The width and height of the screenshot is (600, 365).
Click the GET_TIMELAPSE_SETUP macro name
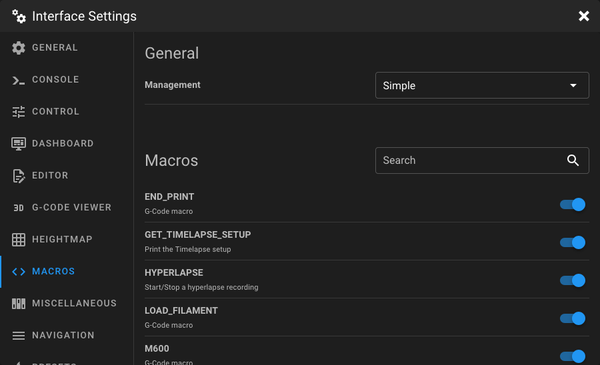pos(197,234)
